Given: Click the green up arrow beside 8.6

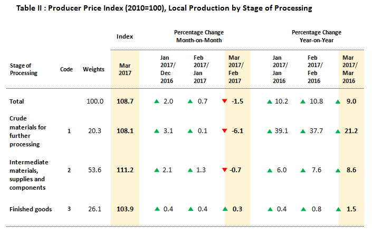Looking at the screenshot, I should pos(338,170).
